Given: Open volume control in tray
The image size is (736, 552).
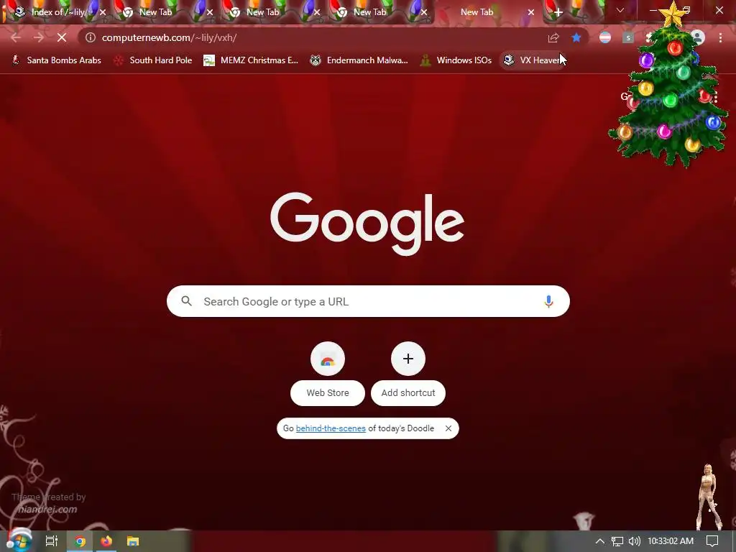Looking at the screenshot, I should 634,541.
